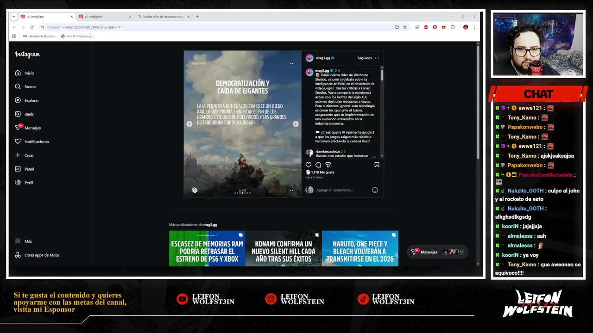Screen dimensions: 593x333
Task: Click Chrome profile avatar in toolbar
Action: [466, 27]
